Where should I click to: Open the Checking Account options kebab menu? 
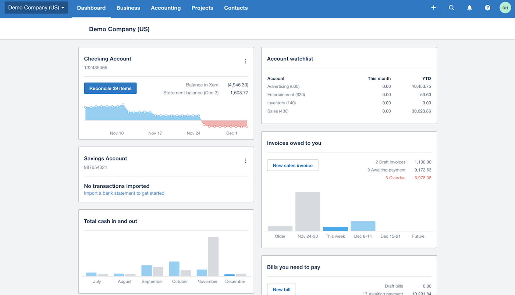[x=245, y=61]
